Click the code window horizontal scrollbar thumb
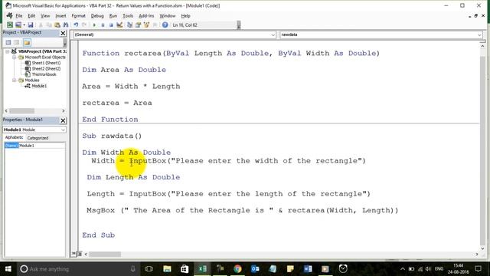Viewport: 490px width, 276px height. [x=105, y=254]
